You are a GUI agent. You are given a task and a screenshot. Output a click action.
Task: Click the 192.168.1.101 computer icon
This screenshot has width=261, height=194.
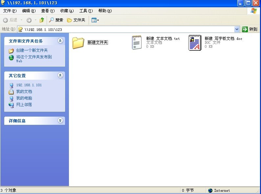tap(11, 86)
